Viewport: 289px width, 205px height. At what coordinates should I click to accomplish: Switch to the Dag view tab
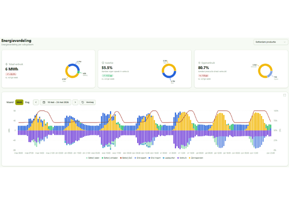(x=27, y=102)
